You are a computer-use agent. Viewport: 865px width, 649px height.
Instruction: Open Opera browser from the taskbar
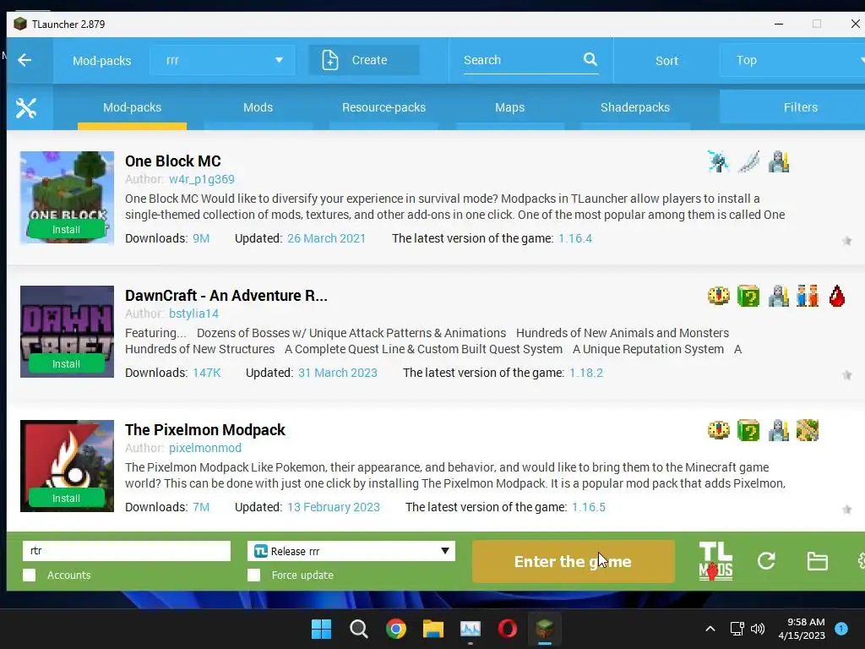coord(508,629)
